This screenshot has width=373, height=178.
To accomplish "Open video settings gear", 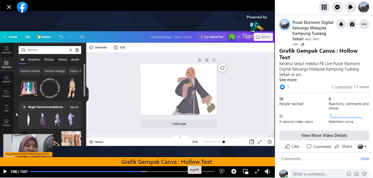I will [x=234, y=171].
